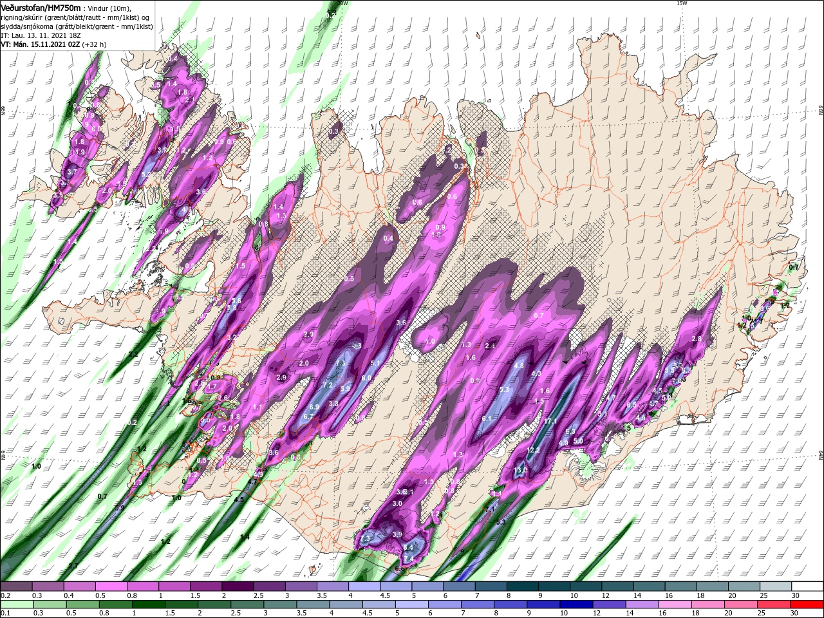Click the precipitation value '6.9'

[x=314, y=407]
